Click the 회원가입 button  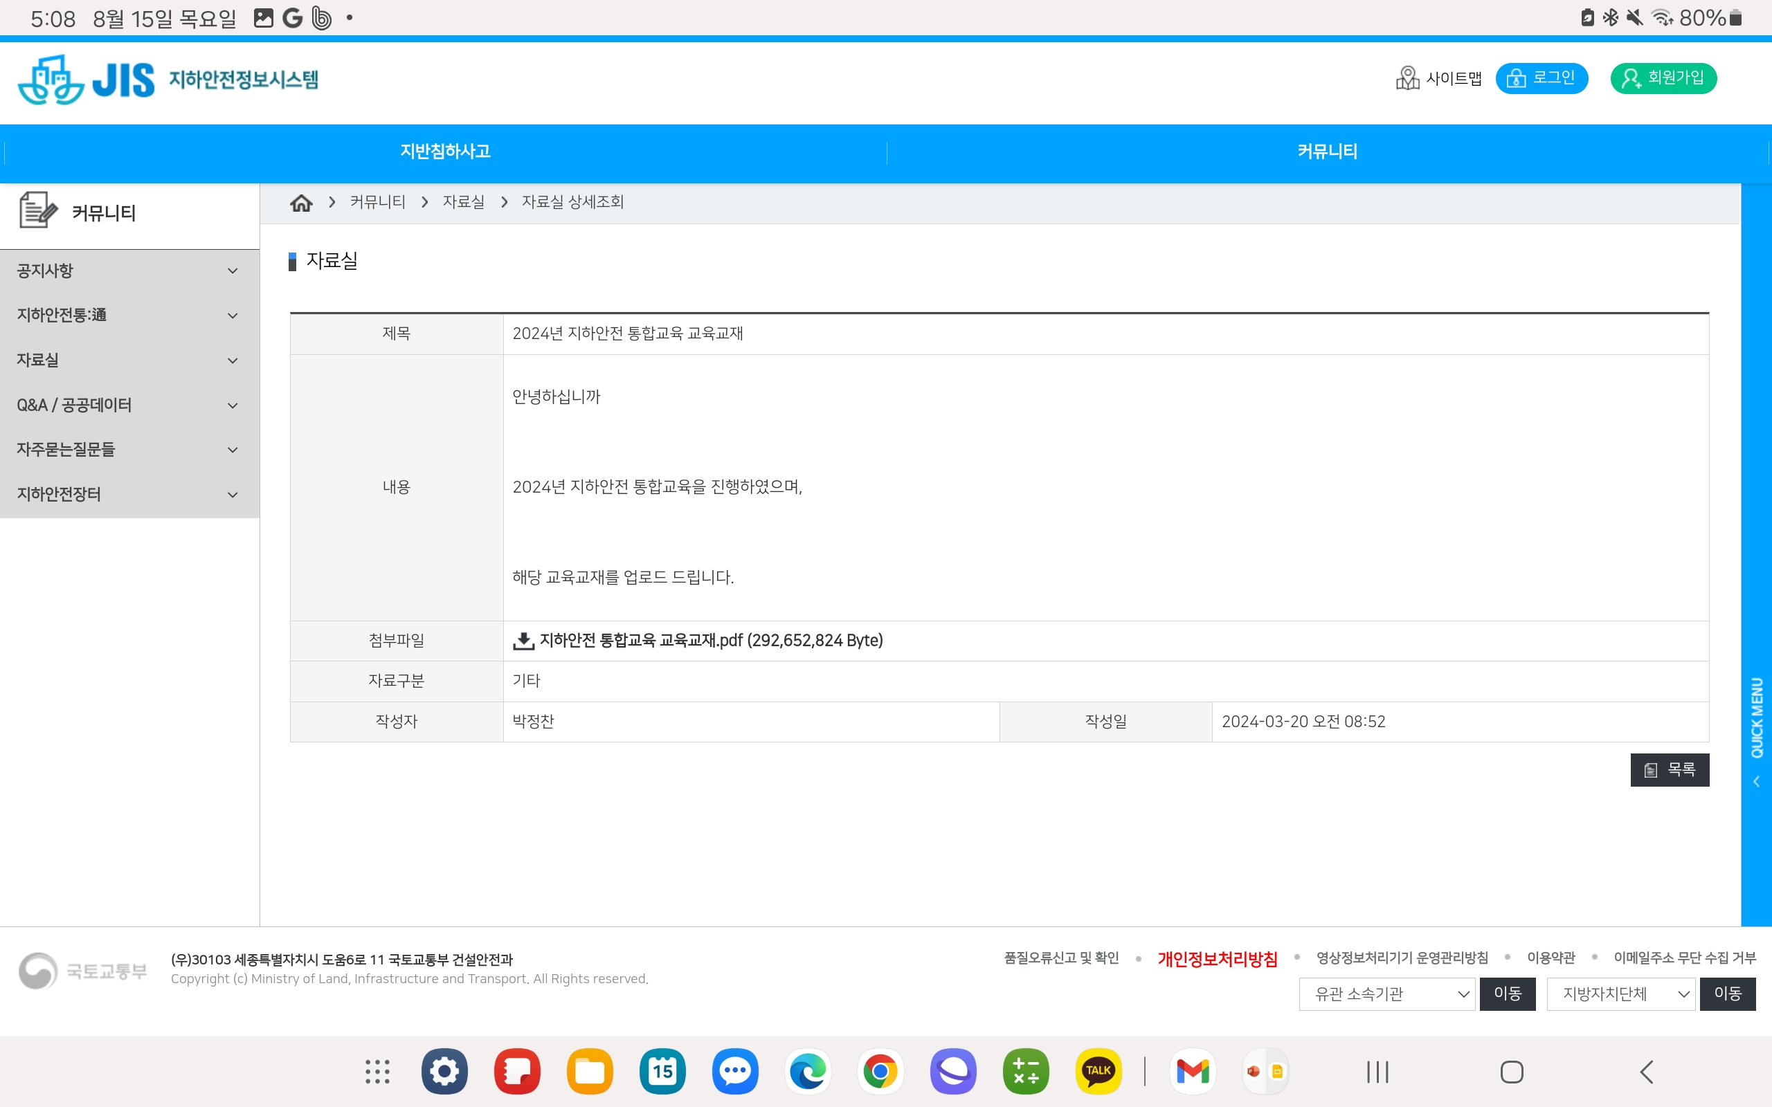[1663, 78]
